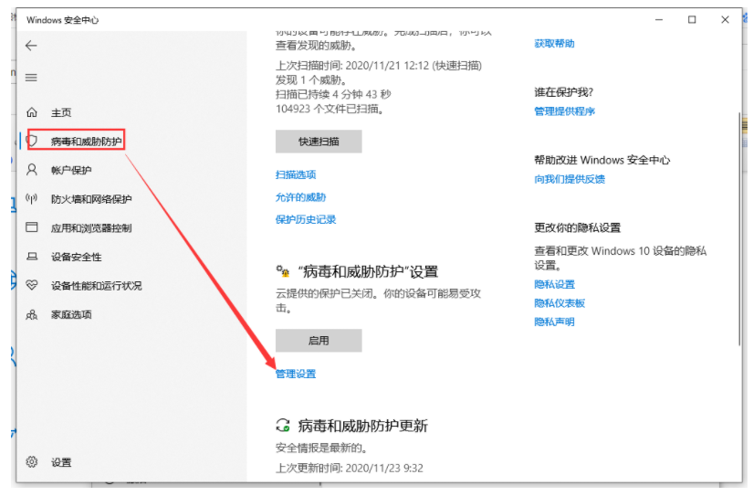
Task: Open the 扫描选项 link
Action: (x=296, y=174)
